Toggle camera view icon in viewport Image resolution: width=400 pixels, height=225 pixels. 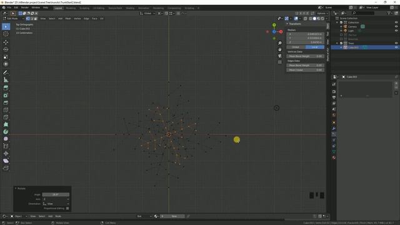tap(280, 56)
